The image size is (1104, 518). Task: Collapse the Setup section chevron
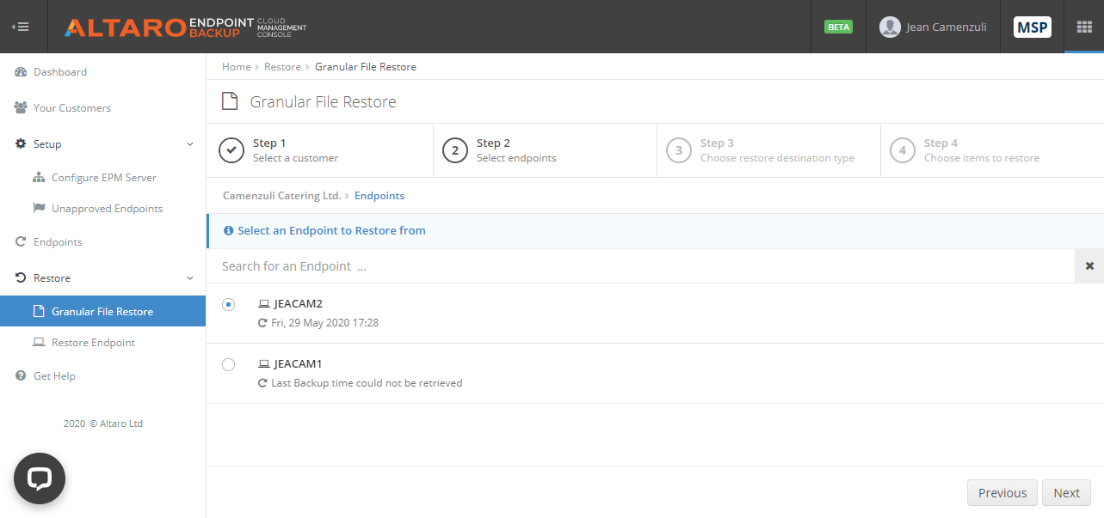pyautogui.click(x=189, y=143)
